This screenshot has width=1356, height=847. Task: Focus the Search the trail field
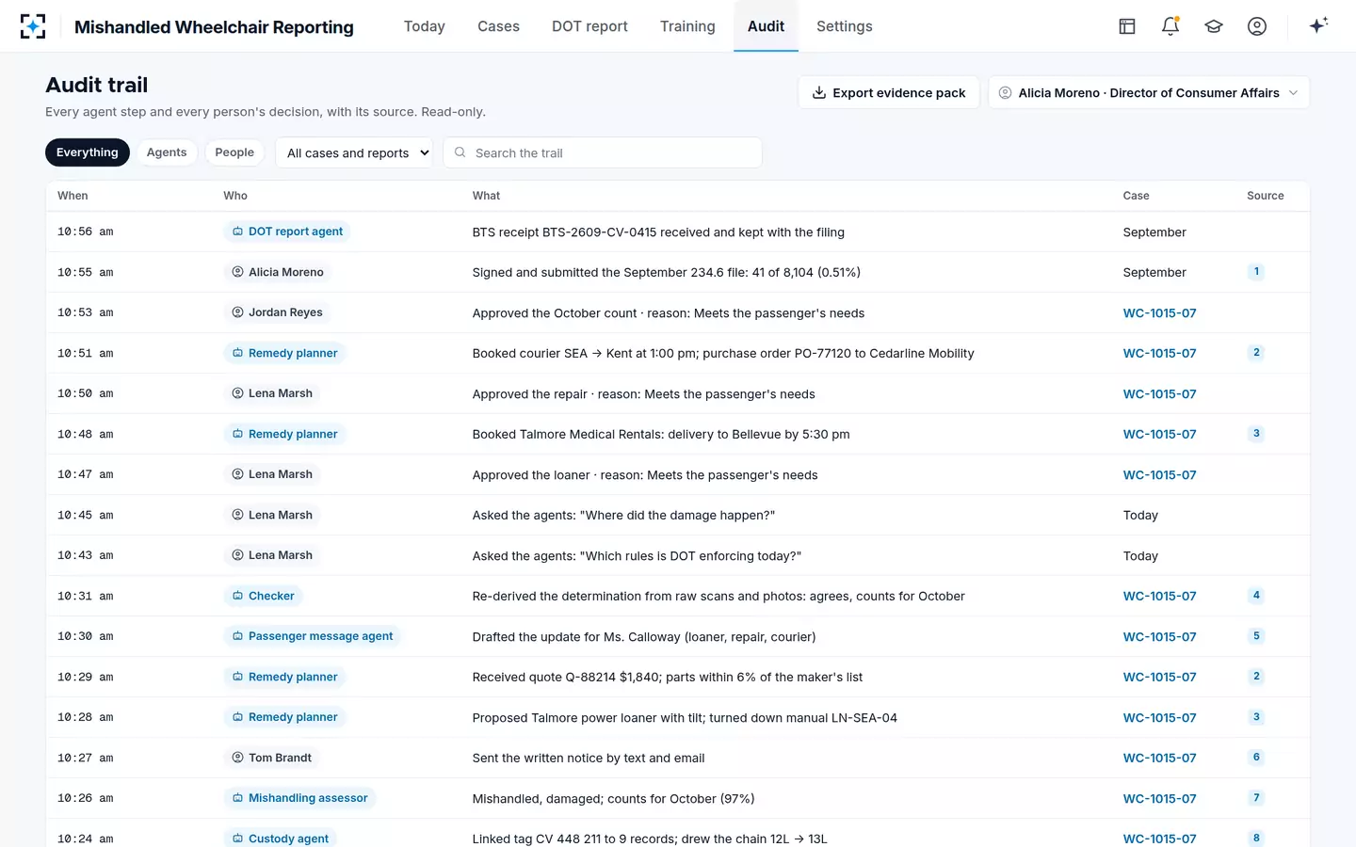coord(603,152)
